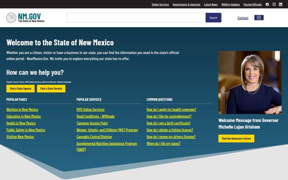
Task: Click Welcome to the State of New Mexico heading
Action: (60, 42)
